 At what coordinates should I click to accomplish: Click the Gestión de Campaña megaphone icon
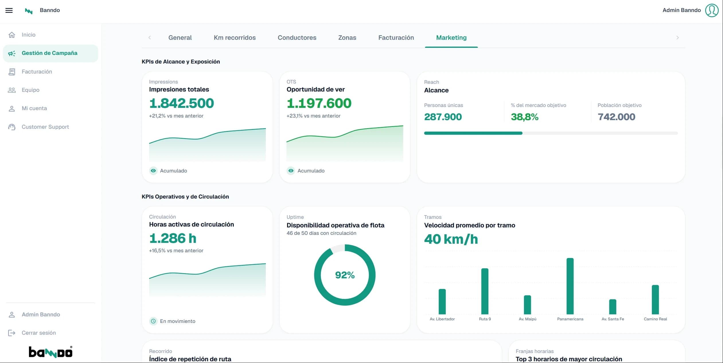12,53
